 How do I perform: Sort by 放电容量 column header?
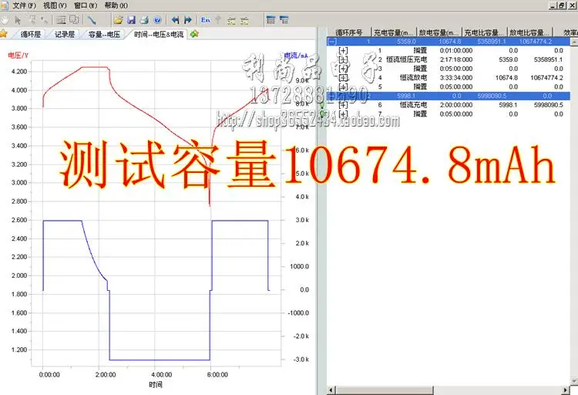(439, 32)
